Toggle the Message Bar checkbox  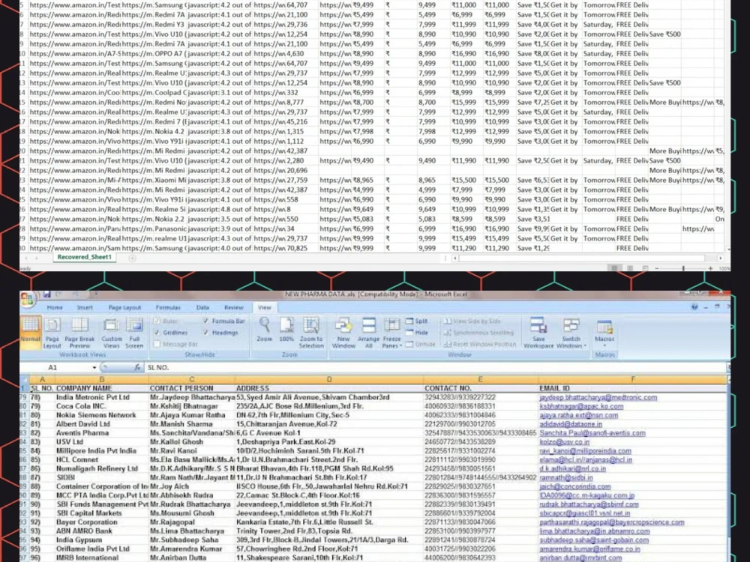pos(157,344)
